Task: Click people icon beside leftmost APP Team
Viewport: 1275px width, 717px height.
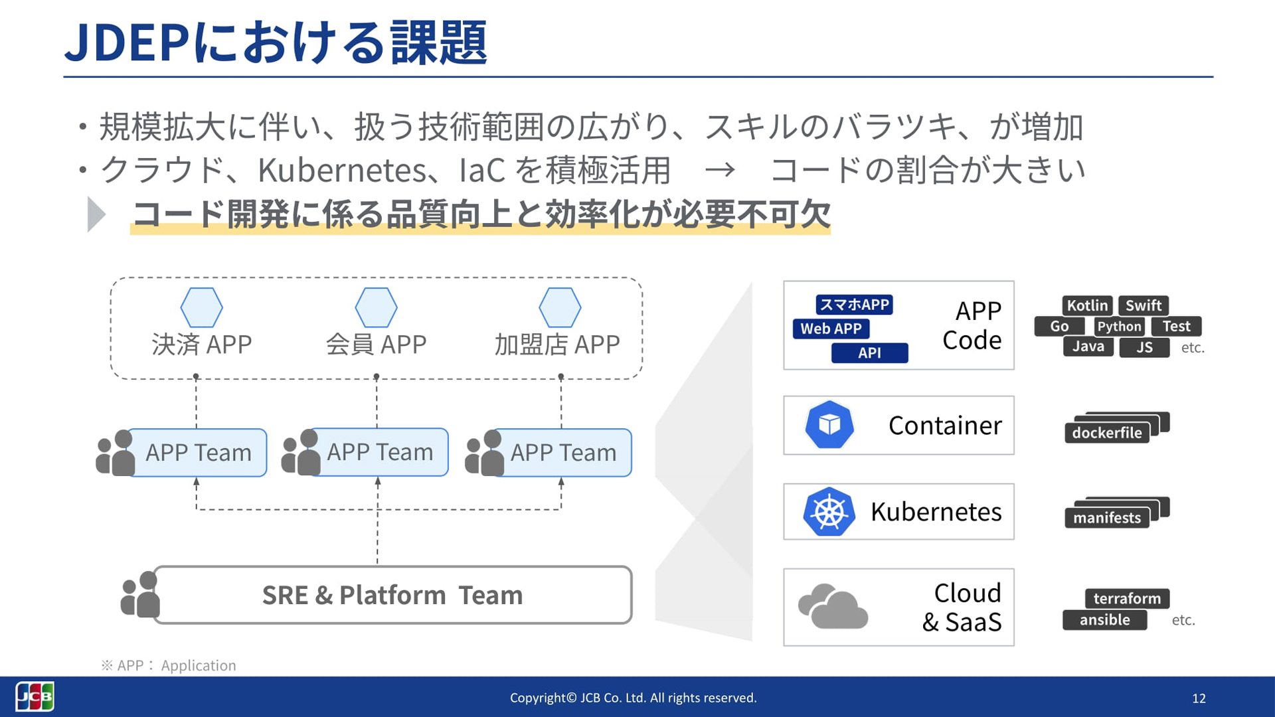Action: (x=115, y=453)
